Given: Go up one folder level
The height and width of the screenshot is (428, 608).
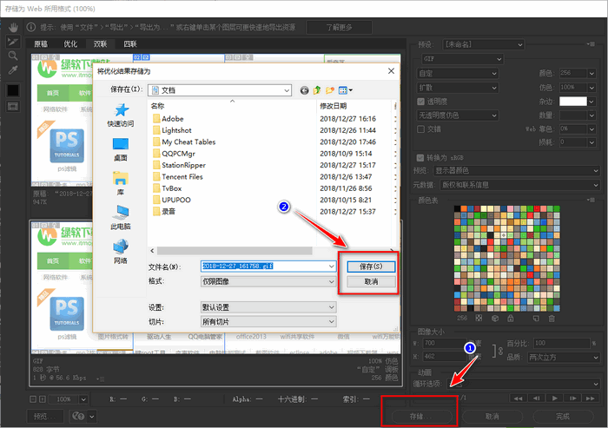Looking at the screenshot, I should click(317, 90).
